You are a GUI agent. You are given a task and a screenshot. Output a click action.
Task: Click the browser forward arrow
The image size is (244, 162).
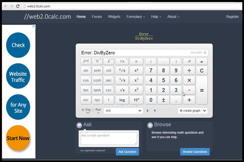(x=12, y=6)
